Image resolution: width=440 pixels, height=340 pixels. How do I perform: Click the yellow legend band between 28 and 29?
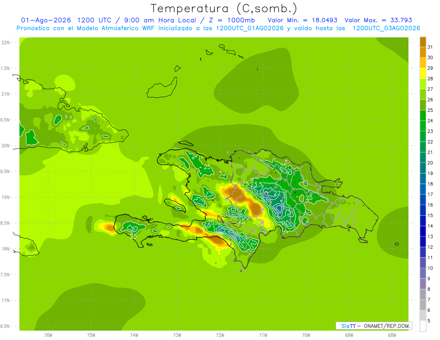pos(423,73)
